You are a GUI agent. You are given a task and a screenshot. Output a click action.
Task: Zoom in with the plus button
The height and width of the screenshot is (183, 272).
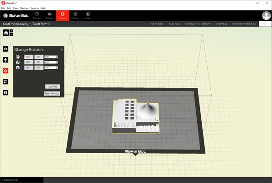click(x=11, y=31)
